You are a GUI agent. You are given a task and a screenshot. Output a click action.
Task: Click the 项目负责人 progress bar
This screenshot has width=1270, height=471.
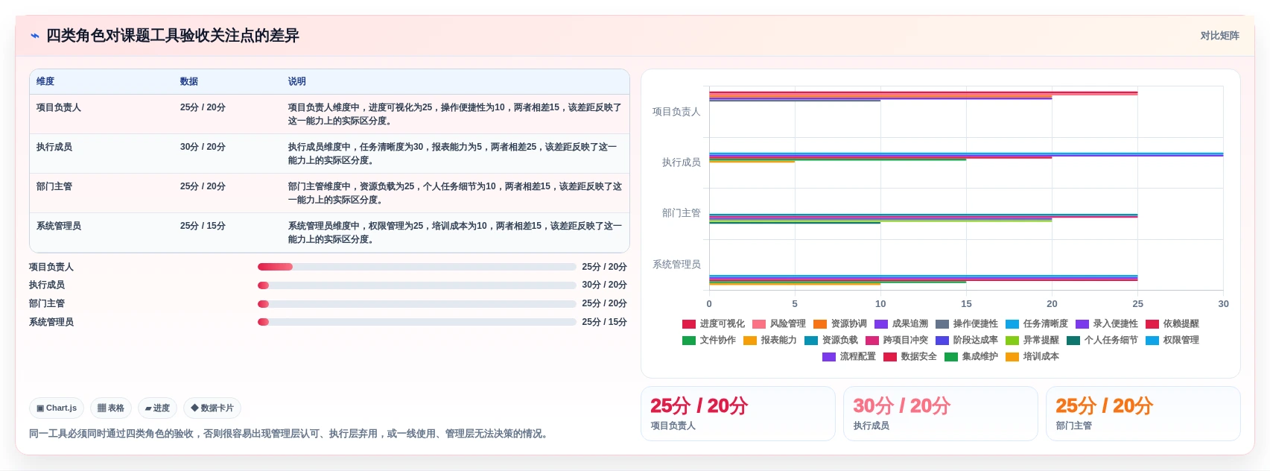(x=417, y=267)
